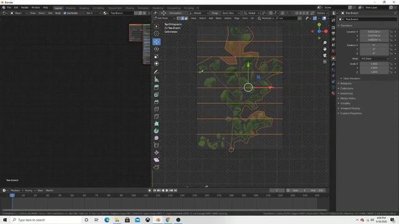Select the Shear tool
Image resolution: width=399 pixels, height=224 pixels.
click(156, 160)
